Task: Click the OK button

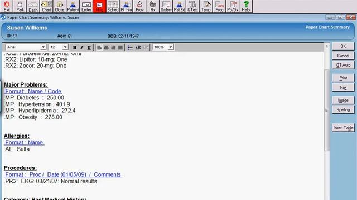Action: click(343, 46)
